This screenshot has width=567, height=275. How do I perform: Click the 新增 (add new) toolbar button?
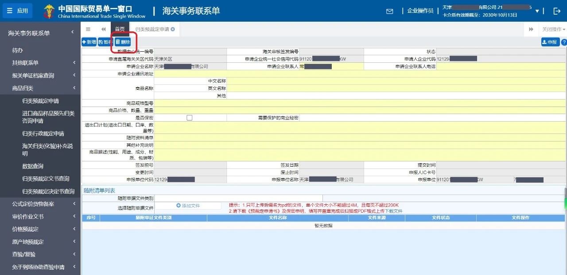click(89, 42)
